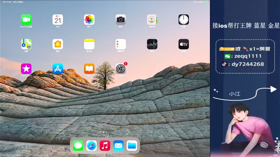Screen dimensions: 280x157
Task: Open the App Store
Action: pos(58,69)
